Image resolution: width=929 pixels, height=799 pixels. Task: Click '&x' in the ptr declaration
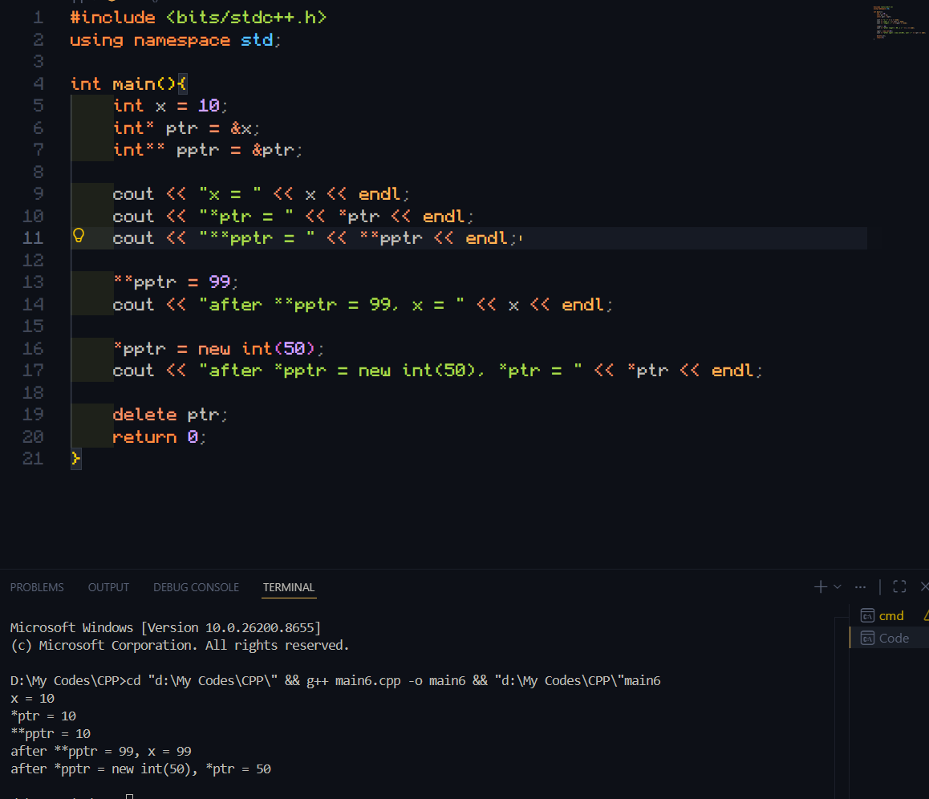(x=241, y=128)
